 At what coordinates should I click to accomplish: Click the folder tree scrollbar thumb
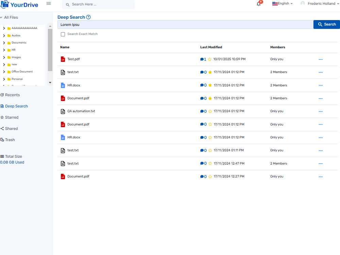pyautogui.click(x=50, y=50)
